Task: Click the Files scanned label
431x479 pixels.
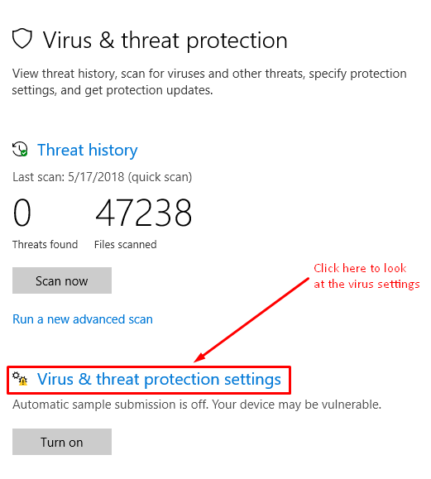Action: (126, 244)
